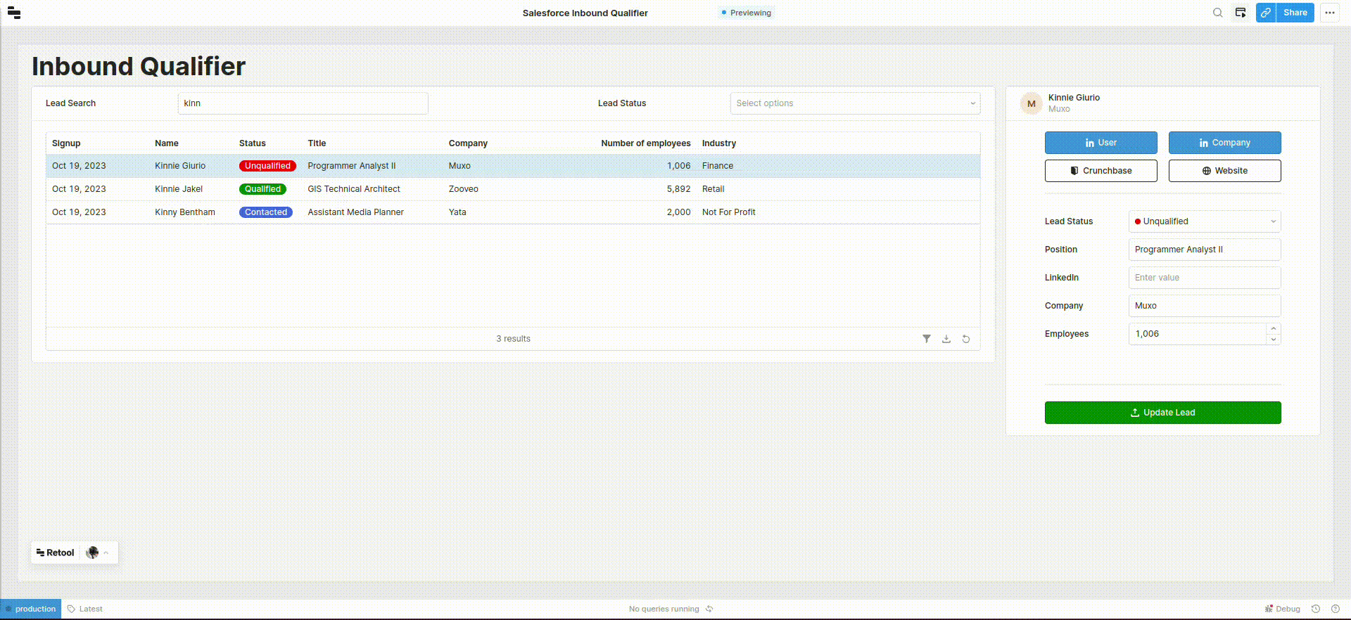Refresh the leads table
1351x620 pixels.
966,339
